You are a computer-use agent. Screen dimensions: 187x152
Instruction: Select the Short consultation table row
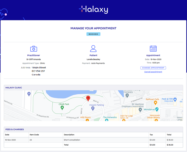(93, 140)
